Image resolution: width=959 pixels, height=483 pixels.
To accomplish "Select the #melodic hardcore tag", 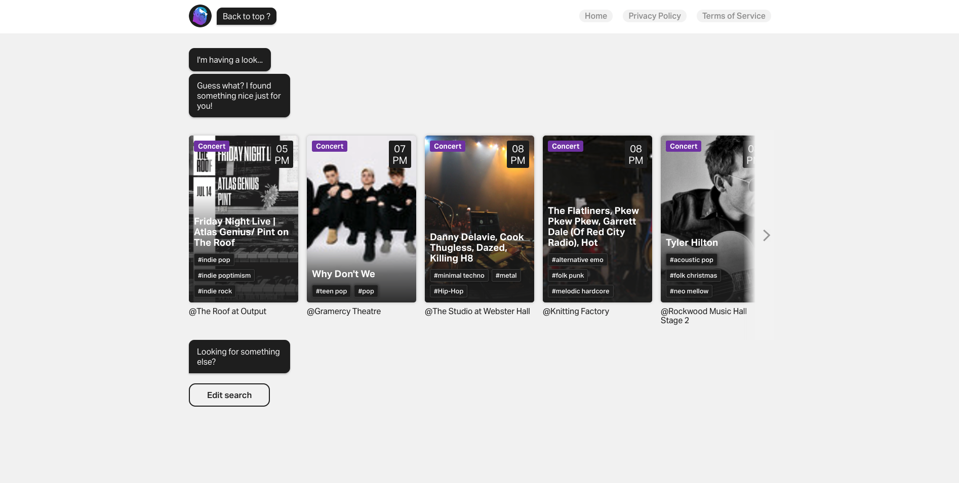I will click(x=581, y=291).
